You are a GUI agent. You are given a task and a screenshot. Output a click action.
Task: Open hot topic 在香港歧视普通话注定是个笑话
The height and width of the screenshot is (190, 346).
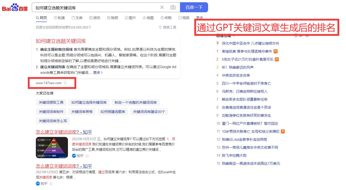point(246,107)
